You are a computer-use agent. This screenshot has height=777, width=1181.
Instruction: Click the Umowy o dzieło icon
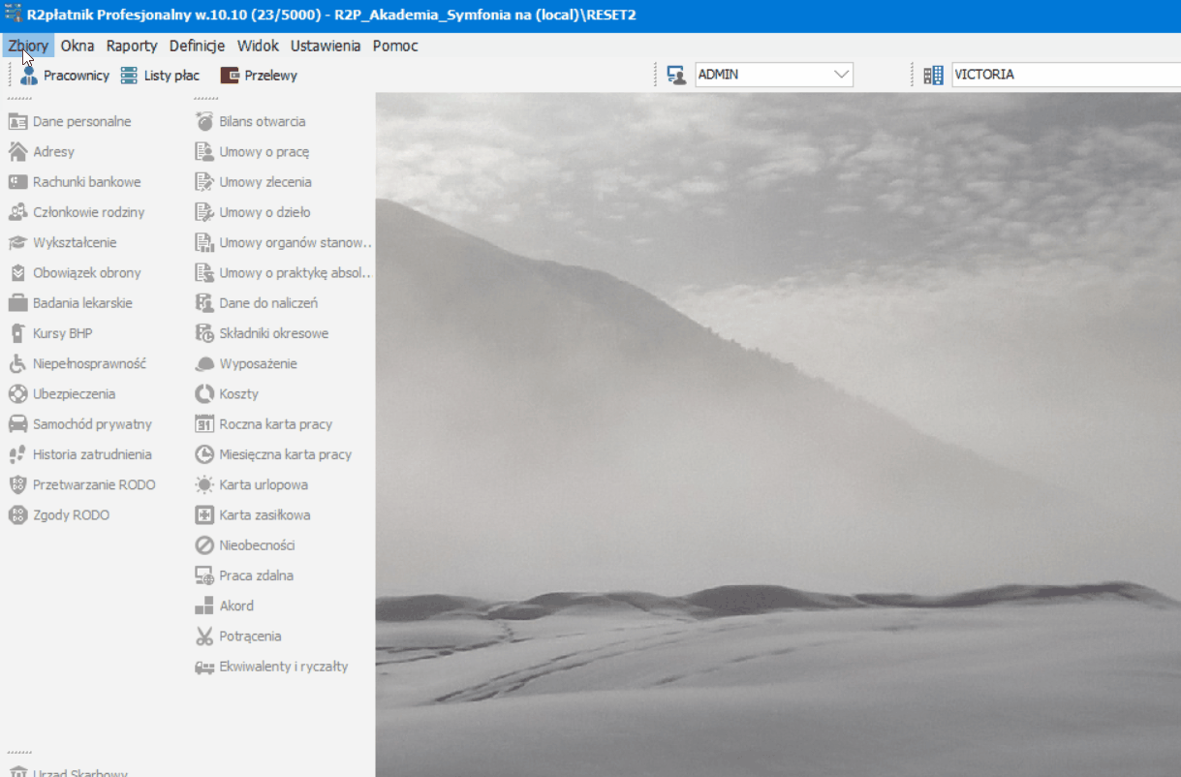(204, 212)
